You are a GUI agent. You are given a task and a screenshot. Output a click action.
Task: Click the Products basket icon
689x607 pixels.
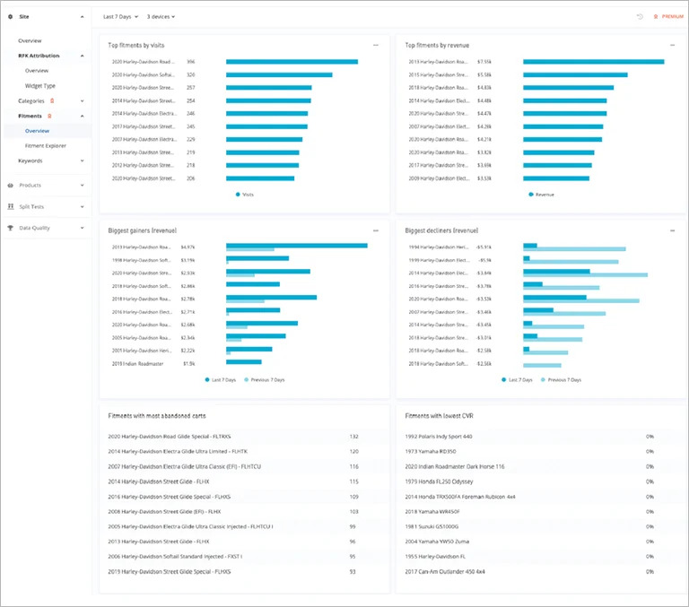10,186
